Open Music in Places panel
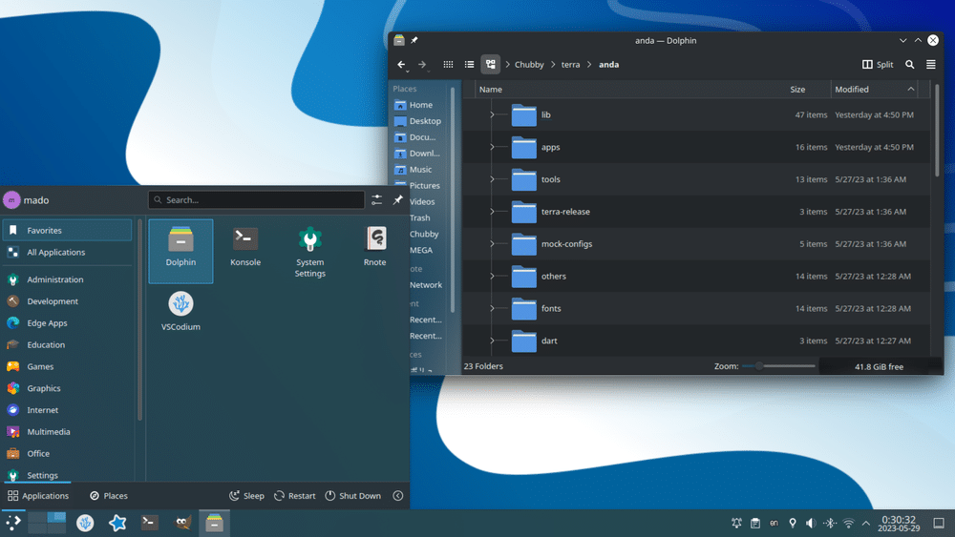955x537 pixels. click(421, 169)
